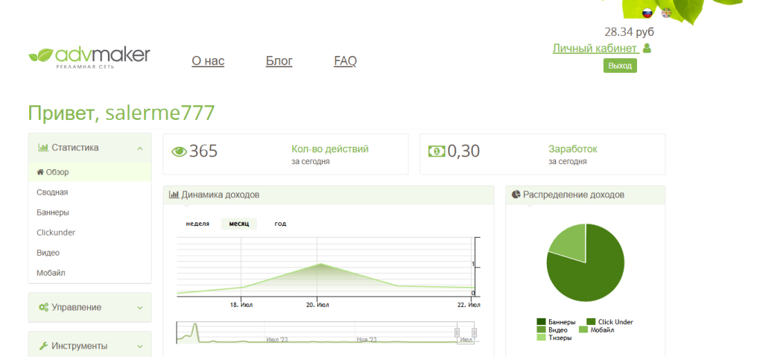This screenshot has height=363, width=763.
Task: Toggle Баннеры legend swatch
Action: [541, 322]
